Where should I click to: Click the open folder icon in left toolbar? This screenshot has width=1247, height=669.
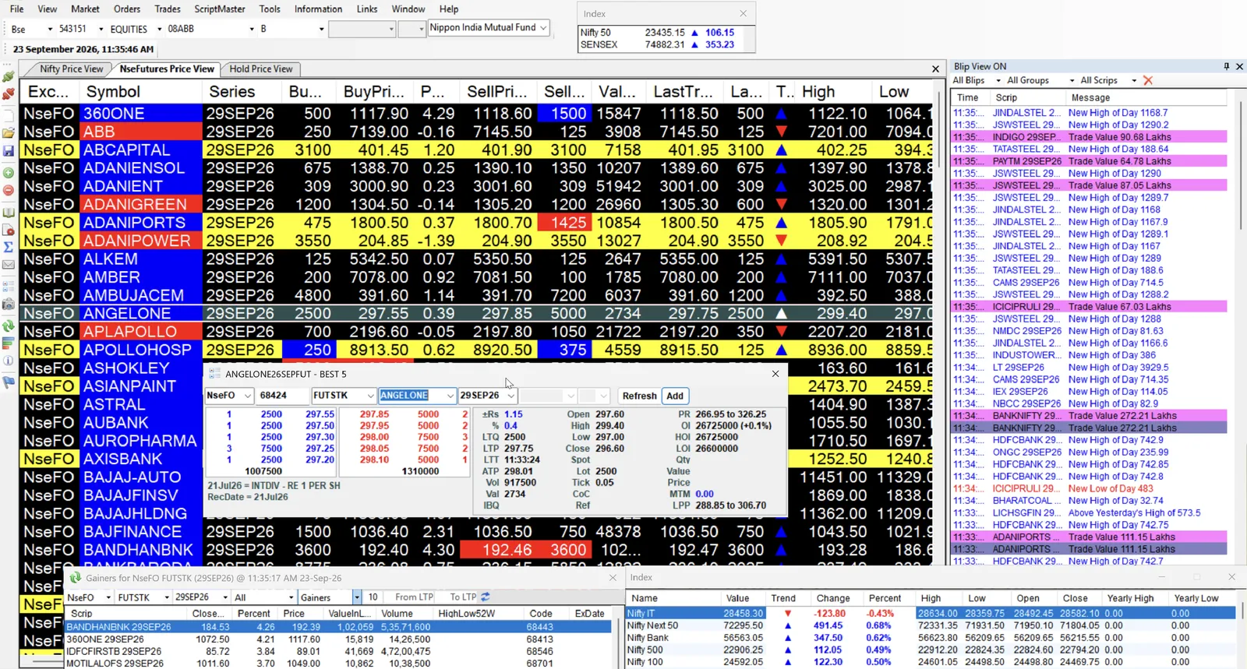click(9, 132)
